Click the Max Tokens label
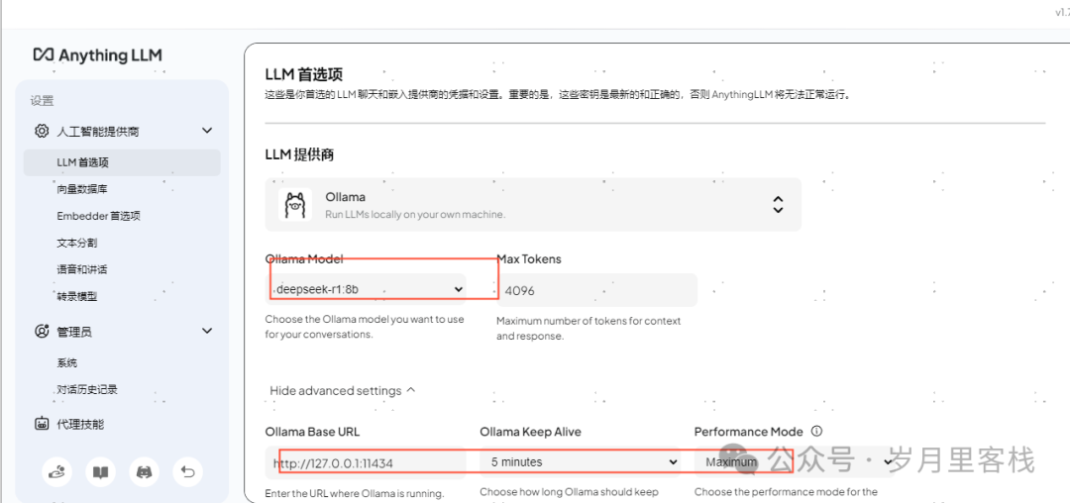1070x503 pixels. pos(529,259)
